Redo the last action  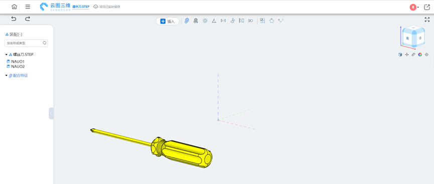point(28,19)
